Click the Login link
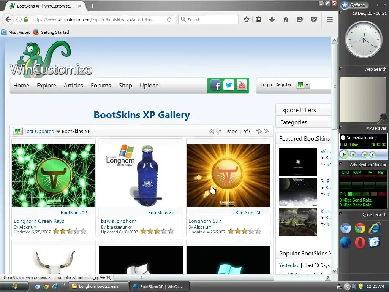This screenshot has height=292, width=389. (266, 84)
